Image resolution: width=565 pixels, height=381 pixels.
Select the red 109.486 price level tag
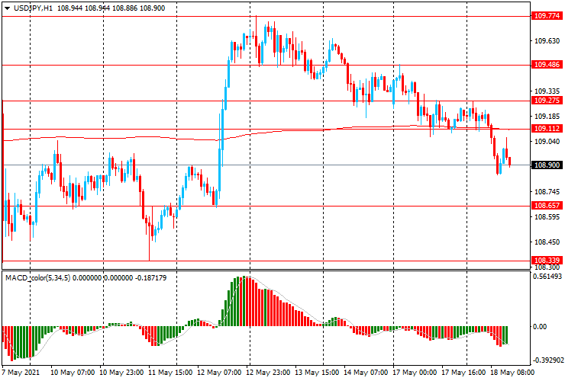[x=547, y=66]
